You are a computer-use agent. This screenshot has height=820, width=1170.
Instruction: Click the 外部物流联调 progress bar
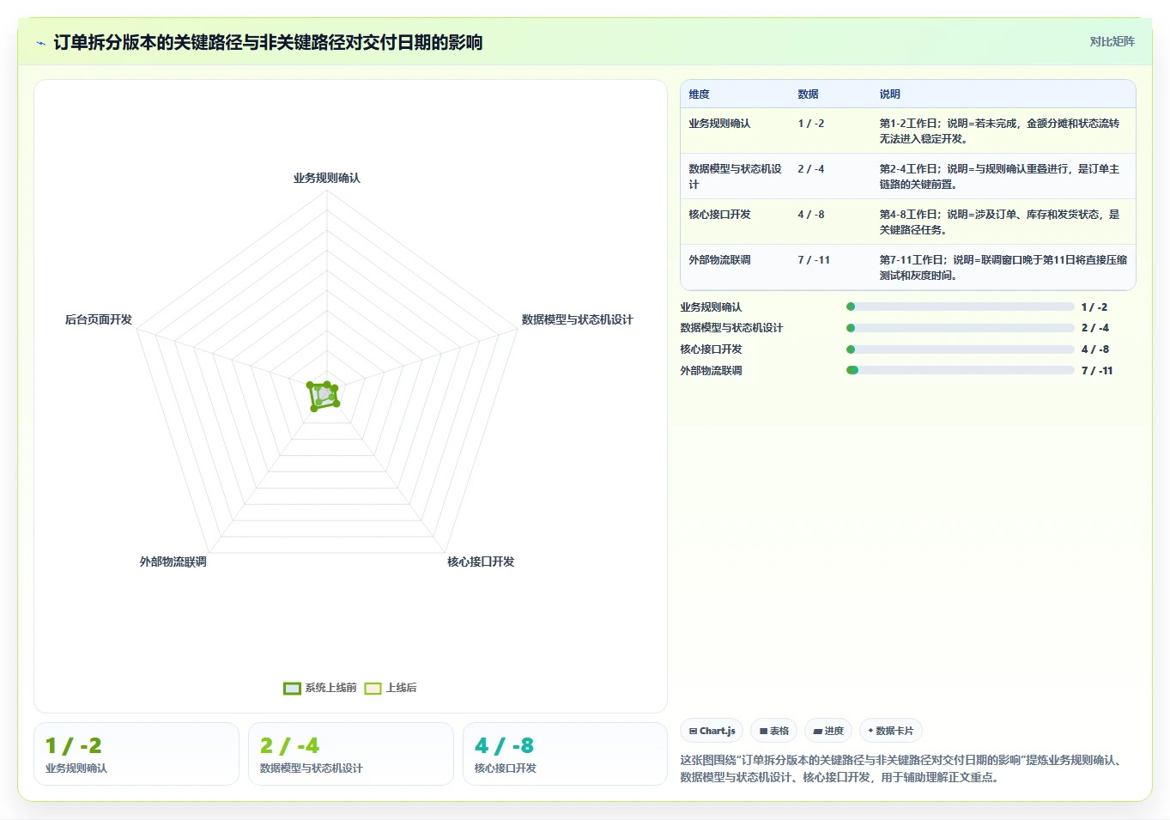click(960, 371)
